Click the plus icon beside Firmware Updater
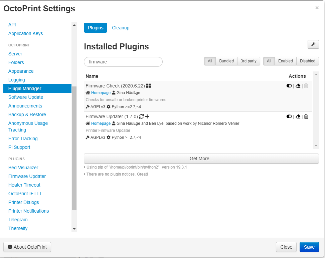Image resolution: width=325 pixels, height=258 pixels. [147, 116]
